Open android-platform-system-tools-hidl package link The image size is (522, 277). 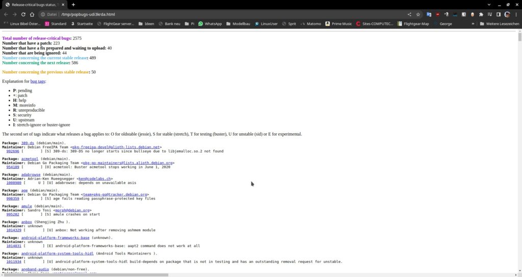pos(57,254)
